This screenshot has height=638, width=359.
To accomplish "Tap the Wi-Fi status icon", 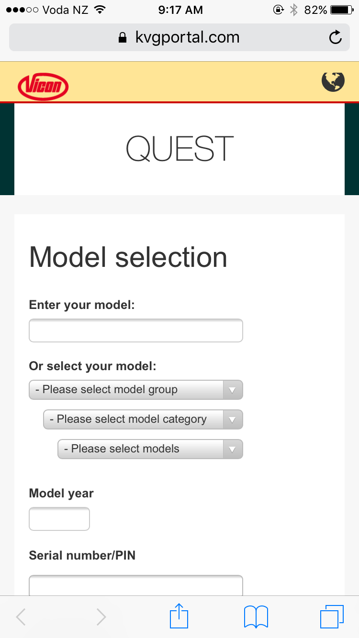I will click(100, 10).
